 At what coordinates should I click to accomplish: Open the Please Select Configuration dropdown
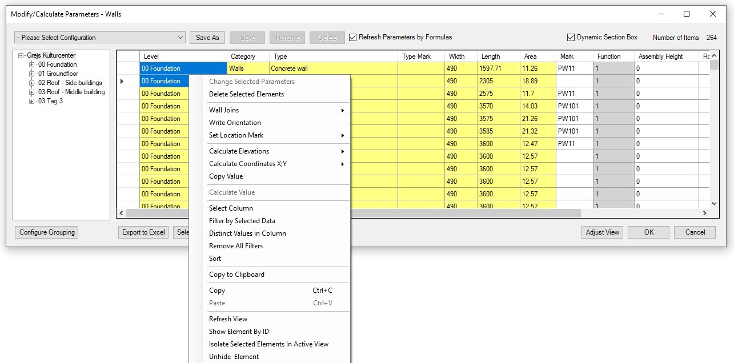(181, 38)
